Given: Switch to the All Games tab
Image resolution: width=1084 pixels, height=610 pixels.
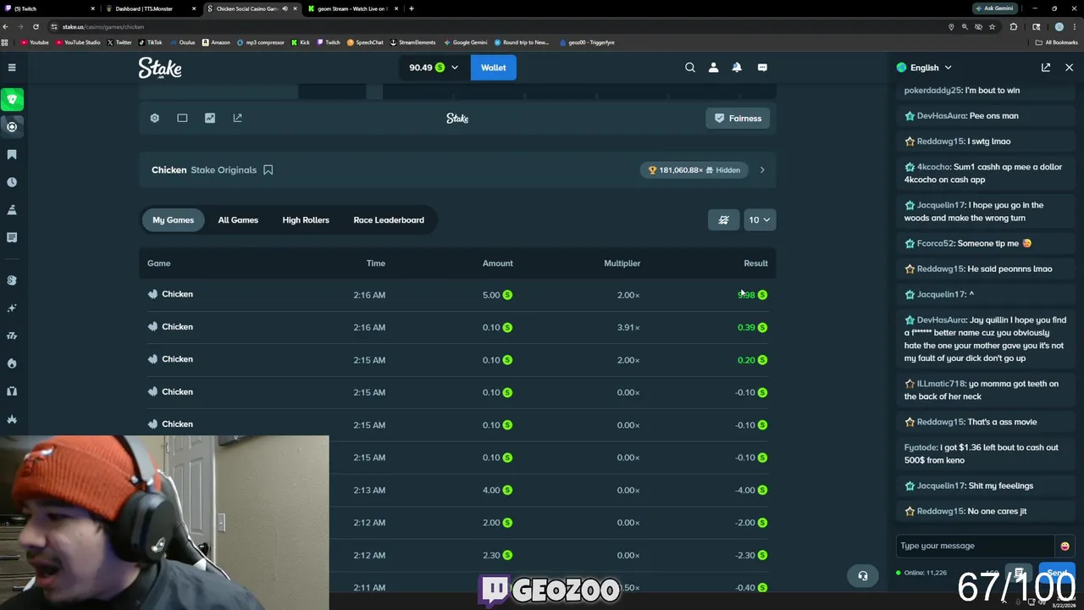Looking at the screenshot, I should tap(238, 219).
